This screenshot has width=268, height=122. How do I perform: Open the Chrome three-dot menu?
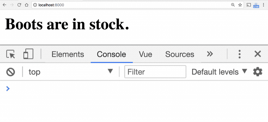[263, 5]
